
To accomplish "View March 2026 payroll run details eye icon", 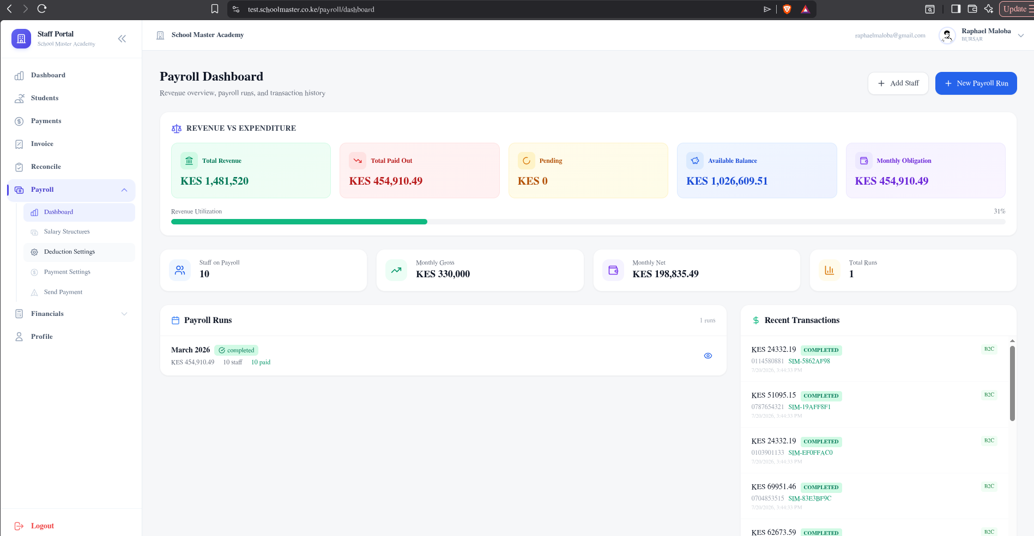I will click(x=708, y=356).
